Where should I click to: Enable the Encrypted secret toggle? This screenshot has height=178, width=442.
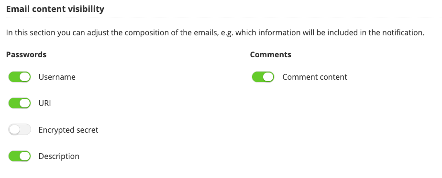(x=20, y=130)
